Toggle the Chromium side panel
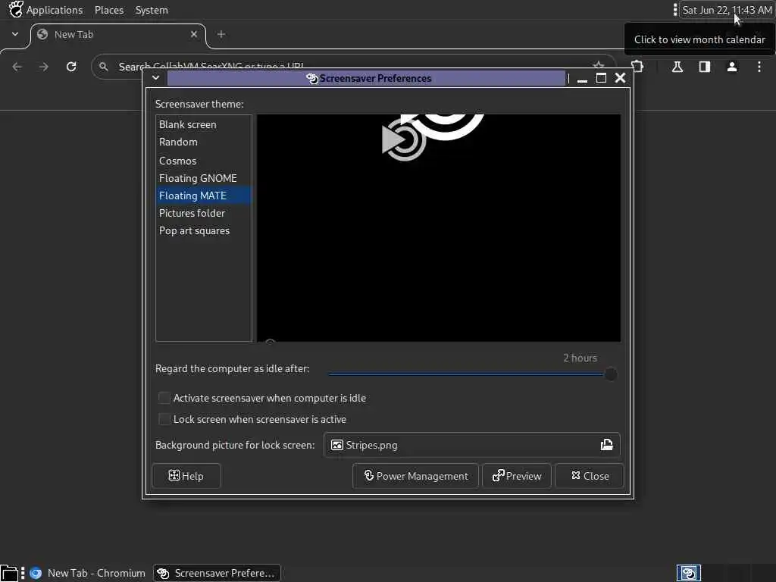This screenshot has height=582, width=776. click(x=705, y=67)
